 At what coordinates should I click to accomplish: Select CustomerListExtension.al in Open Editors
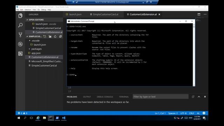pos(44,32)
